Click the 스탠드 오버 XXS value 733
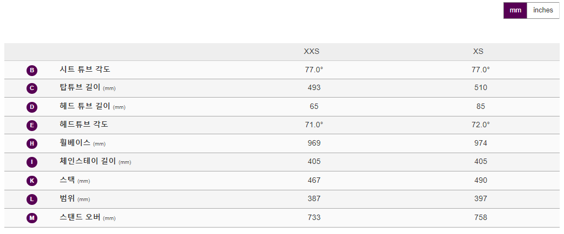This screenshot has width=564, height=234. 314,217
